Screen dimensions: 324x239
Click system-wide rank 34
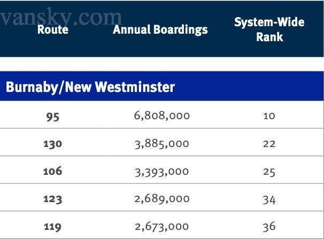click(x=269, y=199)
